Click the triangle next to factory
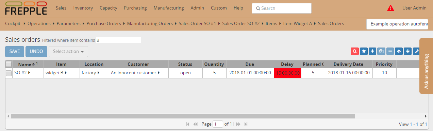This screenshot has height=131, width=433. pos(98,73)
